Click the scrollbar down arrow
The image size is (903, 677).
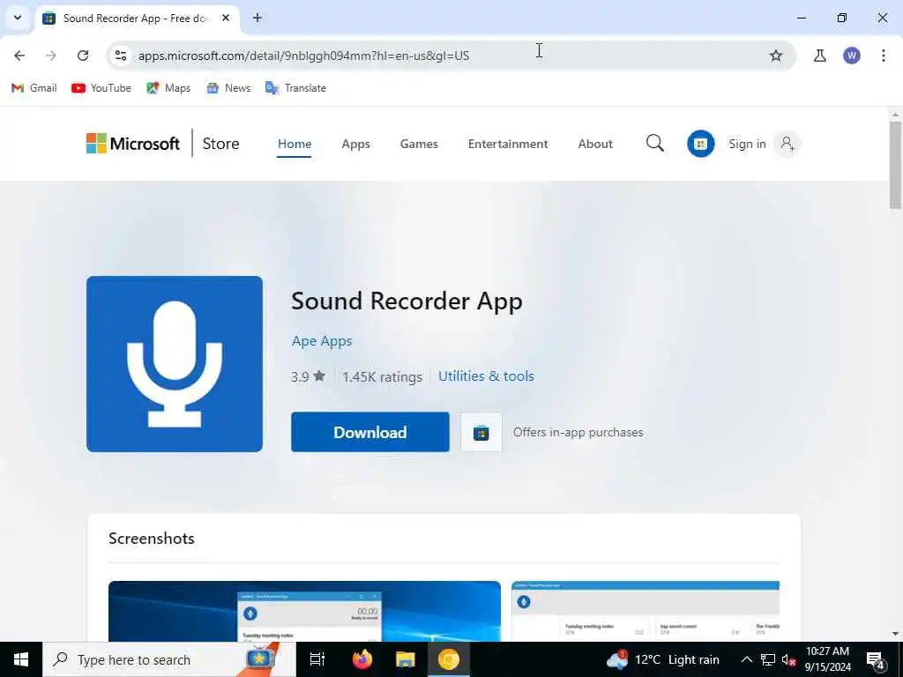[x=895, y=634]
